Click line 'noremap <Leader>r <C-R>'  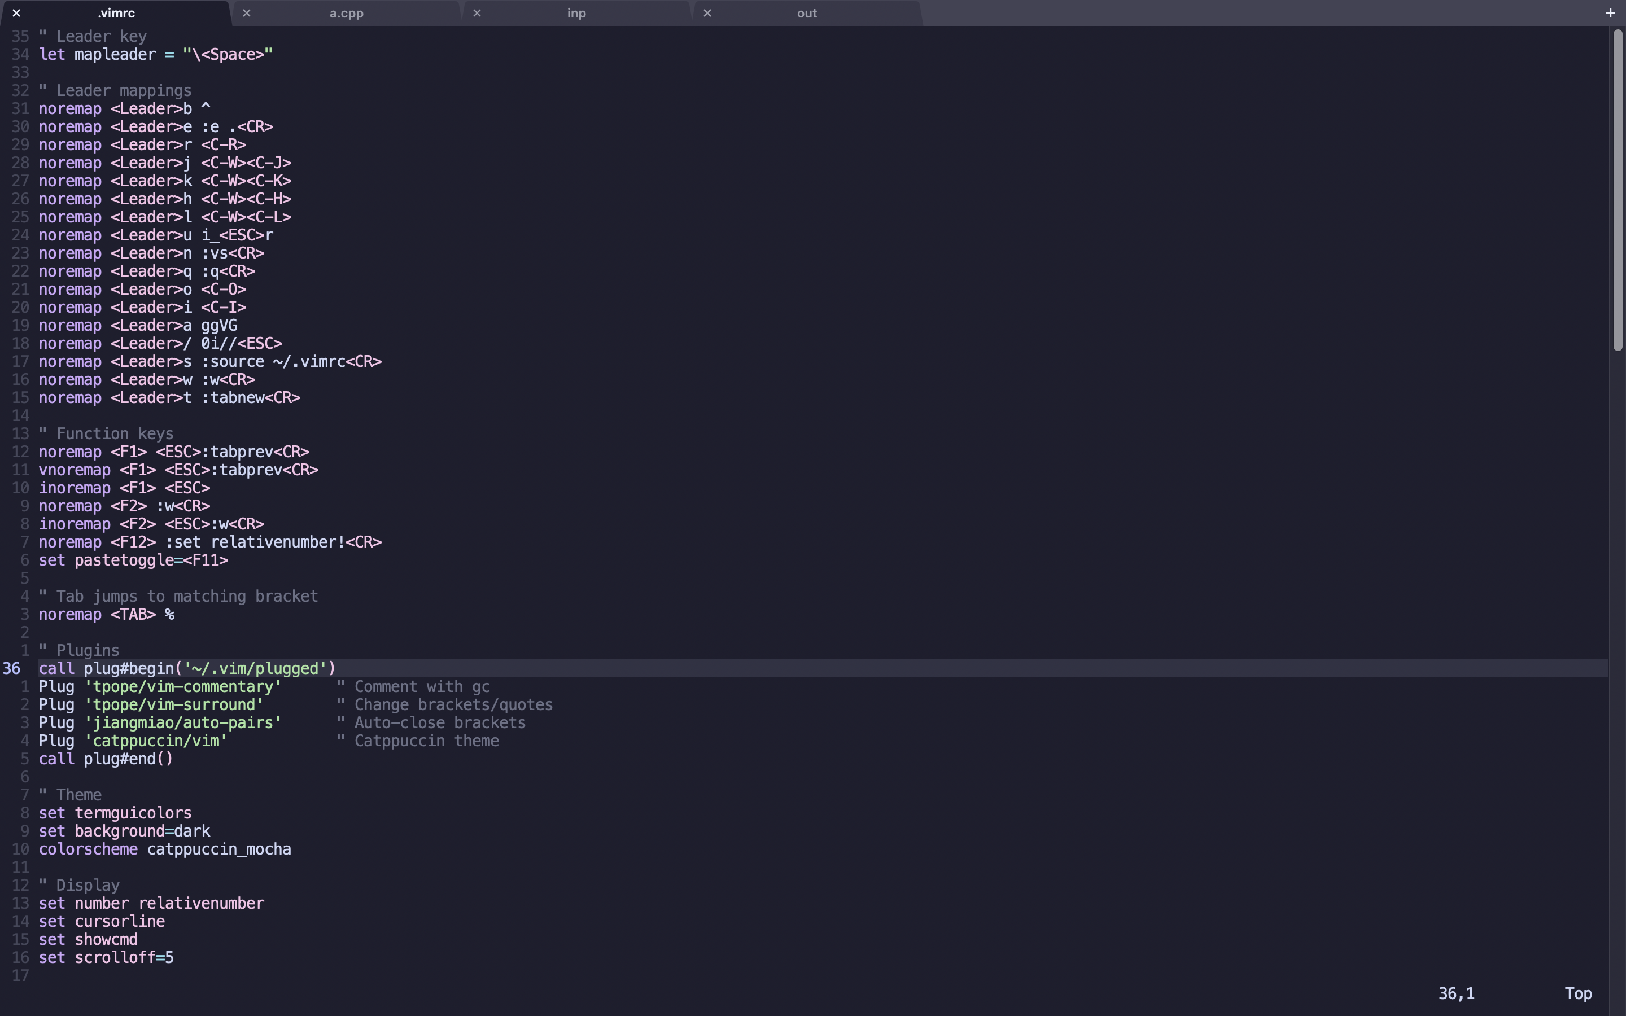point(142,145)
